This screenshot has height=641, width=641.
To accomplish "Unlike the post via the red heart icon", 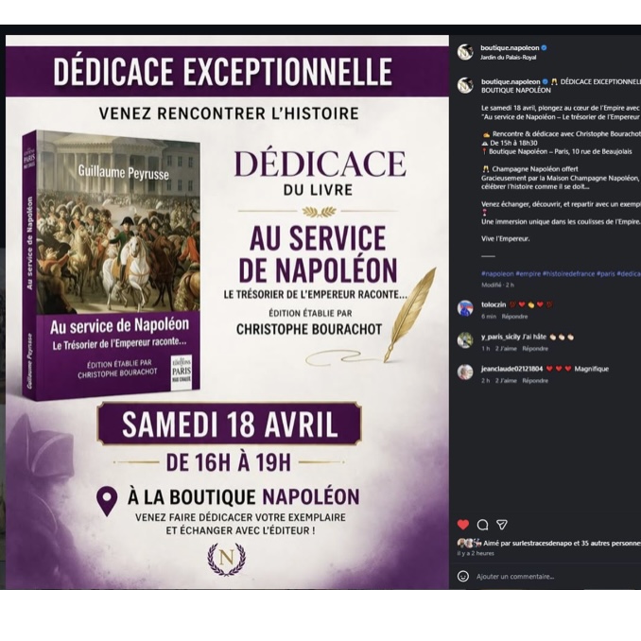I will coord(462,525).
